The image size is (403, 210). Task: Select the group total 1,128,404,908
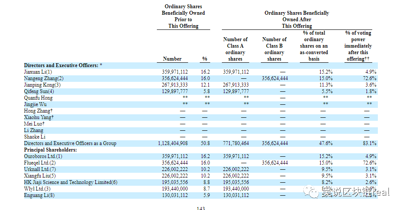pyautogui.click(x=173, y=143)
